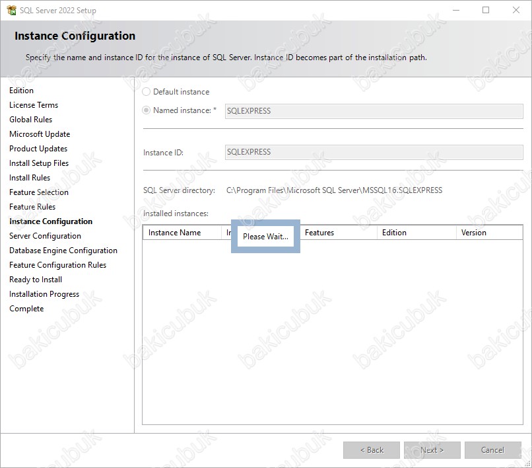Select the Complete step
This screenshot has width=532, height=468.
tap(26, 309)
